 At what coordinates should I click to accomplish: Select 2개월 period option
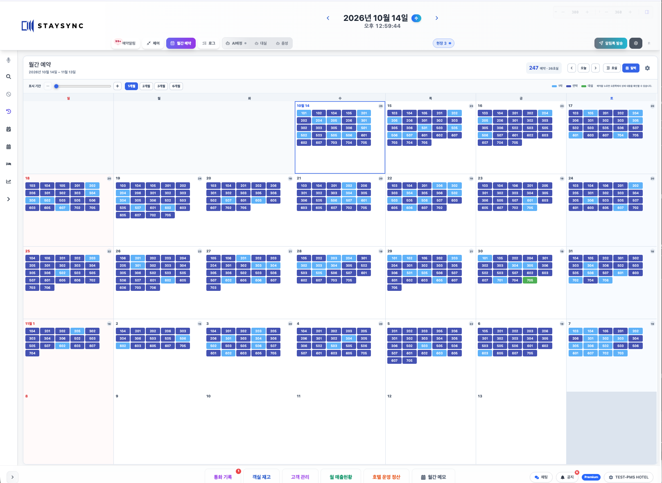pyautogui.click(x=146, y=86)
